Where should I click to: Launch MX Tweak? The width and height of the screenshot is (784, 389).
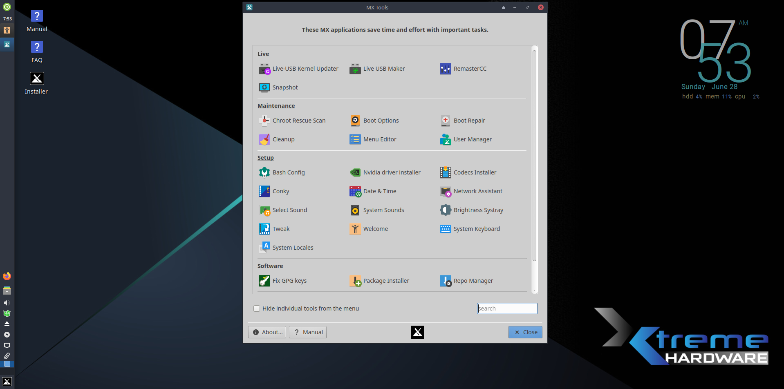tap(274, 229)
